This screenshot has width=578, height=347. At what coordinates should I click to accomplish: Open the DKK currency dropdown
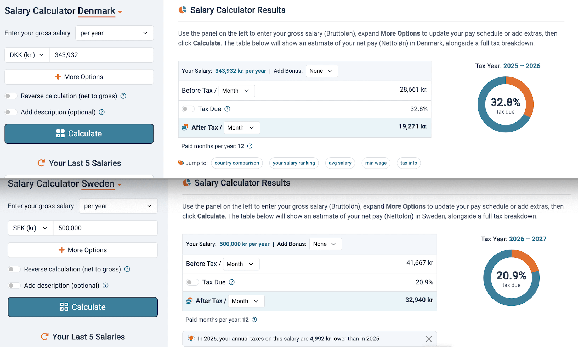[x=27, y=55]
